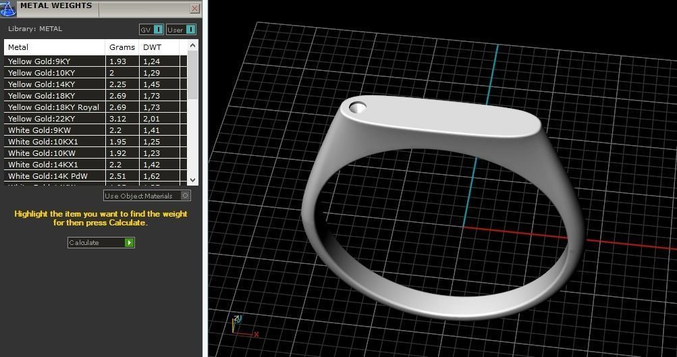Select the Yellow Gold:22KY row
Screen dimensions: 677x357
(x=96, y=118)
